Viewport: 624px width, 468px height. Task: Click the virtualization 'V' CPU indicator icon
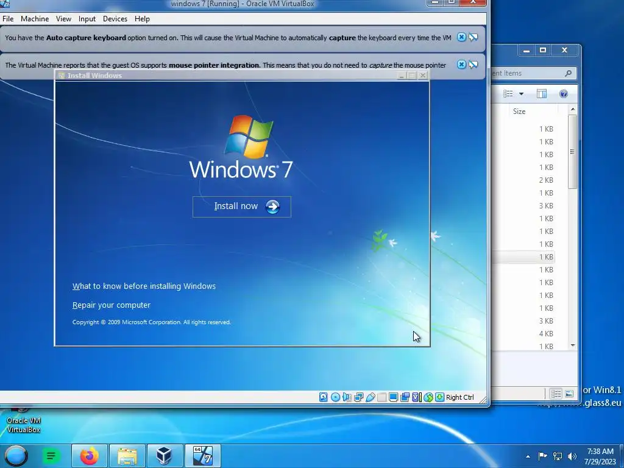tap(416, 397)
